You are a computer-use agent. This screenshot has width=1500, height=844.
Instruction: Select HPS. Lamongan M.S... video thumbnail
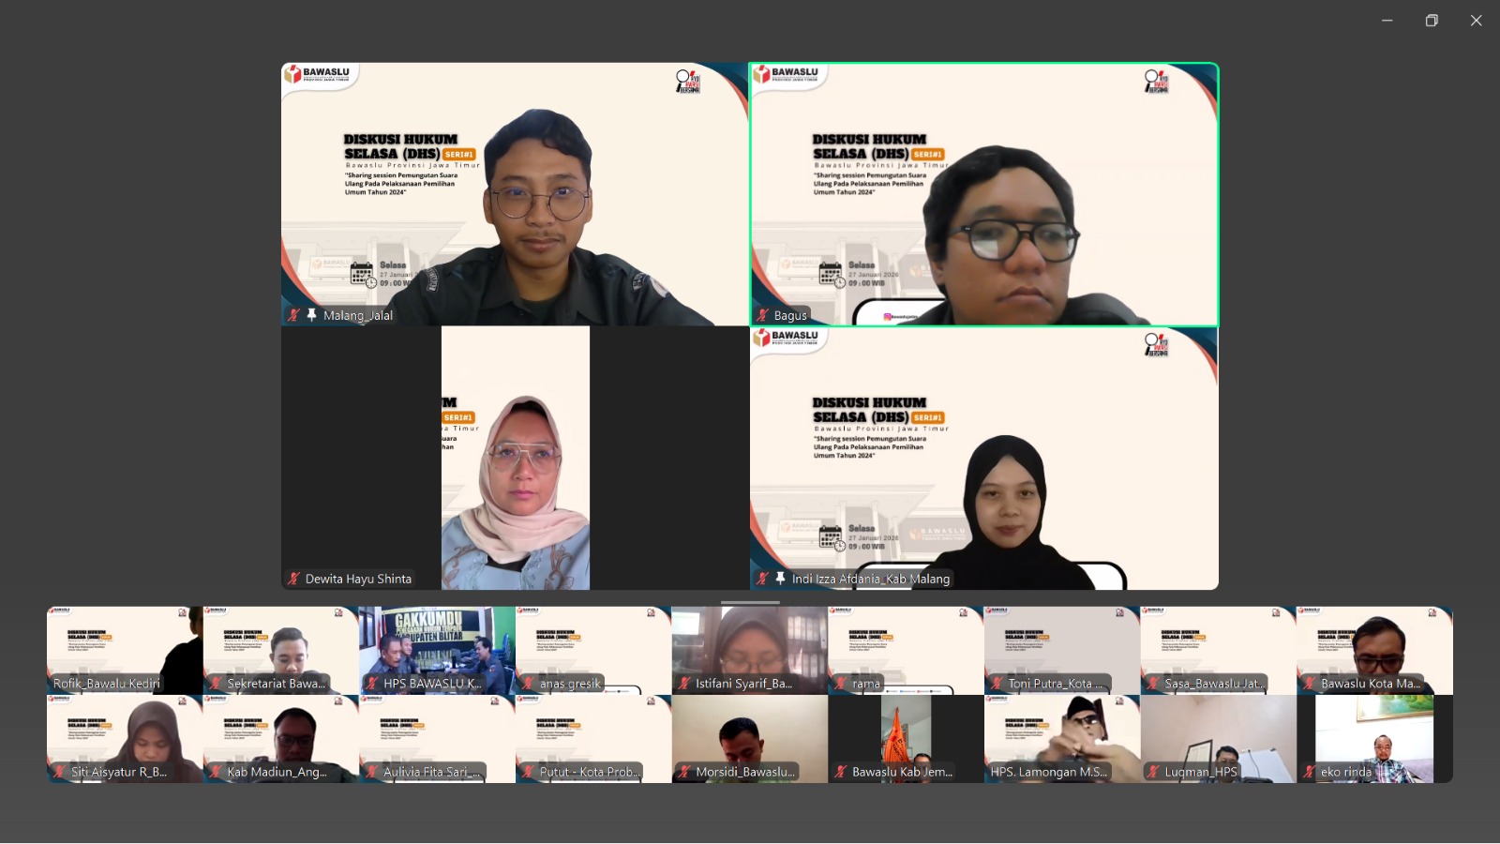click(1062, 738)
